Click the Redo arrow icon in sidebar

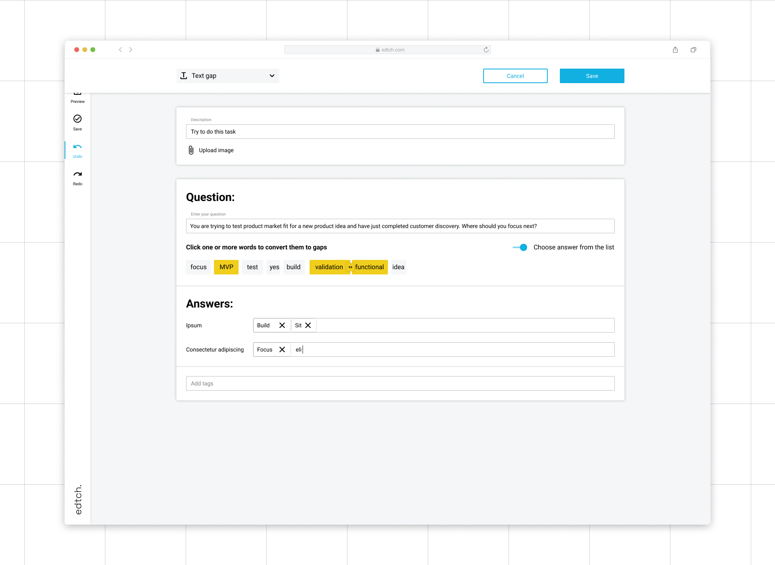click(x=77, y=174)
